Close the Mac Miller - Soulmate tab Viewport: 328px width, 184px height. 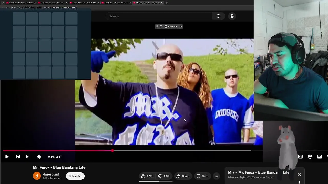(x=35, y=3)
